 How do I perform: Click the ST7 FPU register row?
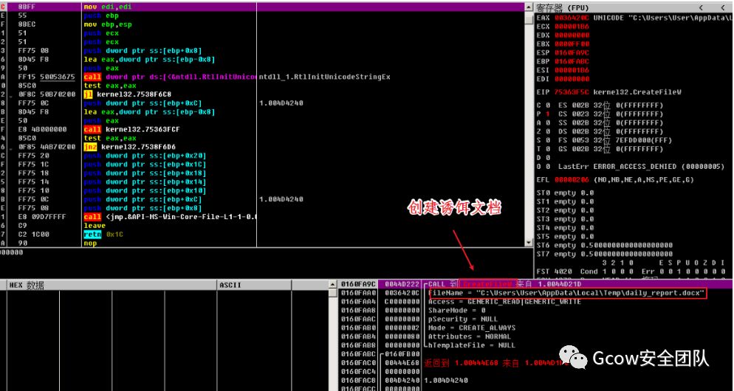click(x=605, y=255)
